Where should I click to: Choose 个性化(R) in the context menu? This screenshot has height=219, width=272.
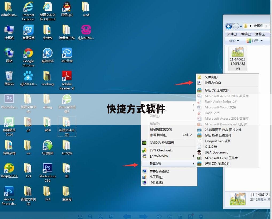point(169,182)
